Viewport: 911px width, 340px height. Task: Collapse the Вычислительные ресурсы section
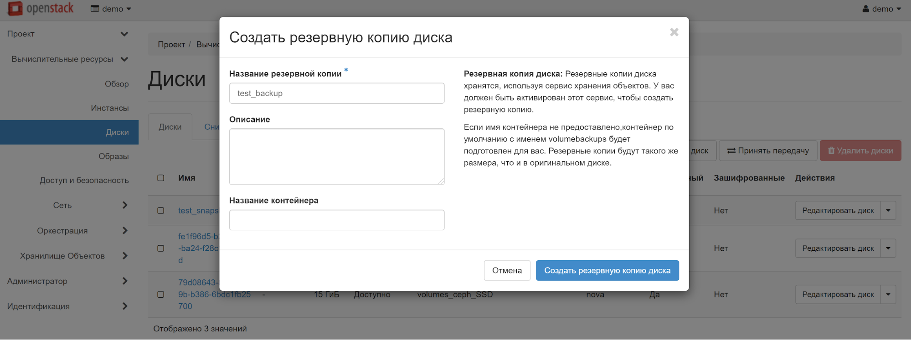pyautogui.click(x=69, y=59)
